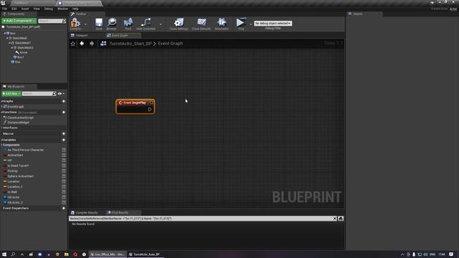
Task: Select the ConstructionScript function
Action: tap(20, 118)
